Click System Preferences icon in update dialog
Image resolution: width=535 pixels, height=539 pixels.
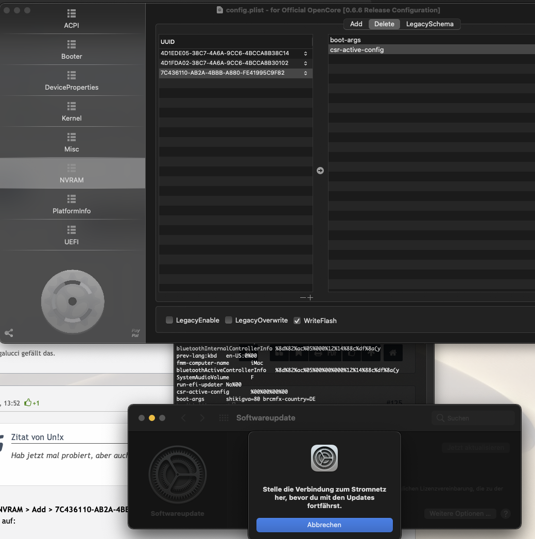pos(324,458)
